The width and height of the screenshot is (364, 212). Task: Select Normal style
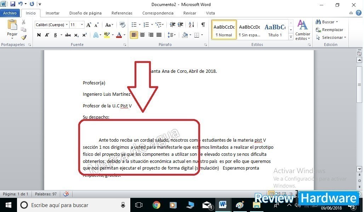pyautogui.click(x=224, y=30)
